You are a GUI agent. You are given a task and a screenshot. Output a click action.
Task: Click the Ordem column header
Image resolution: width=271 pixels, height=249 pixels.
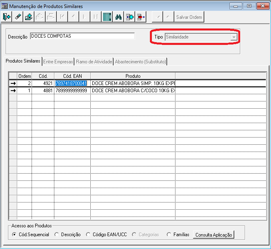coord(24,76)
